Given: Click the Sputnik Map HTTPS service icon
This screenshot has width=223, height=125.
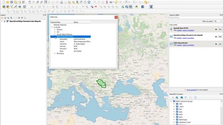Looking at the screenshot, I should tap(171, 29).
